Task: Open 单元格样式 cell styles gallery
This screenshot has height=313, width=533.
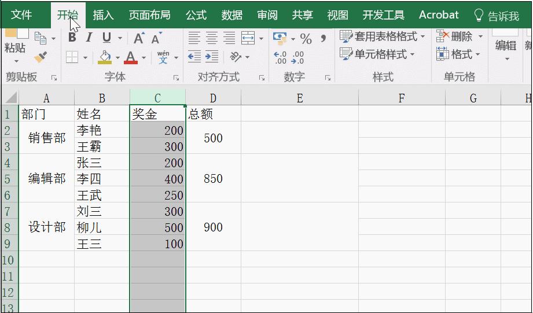Action: (377, 54)
